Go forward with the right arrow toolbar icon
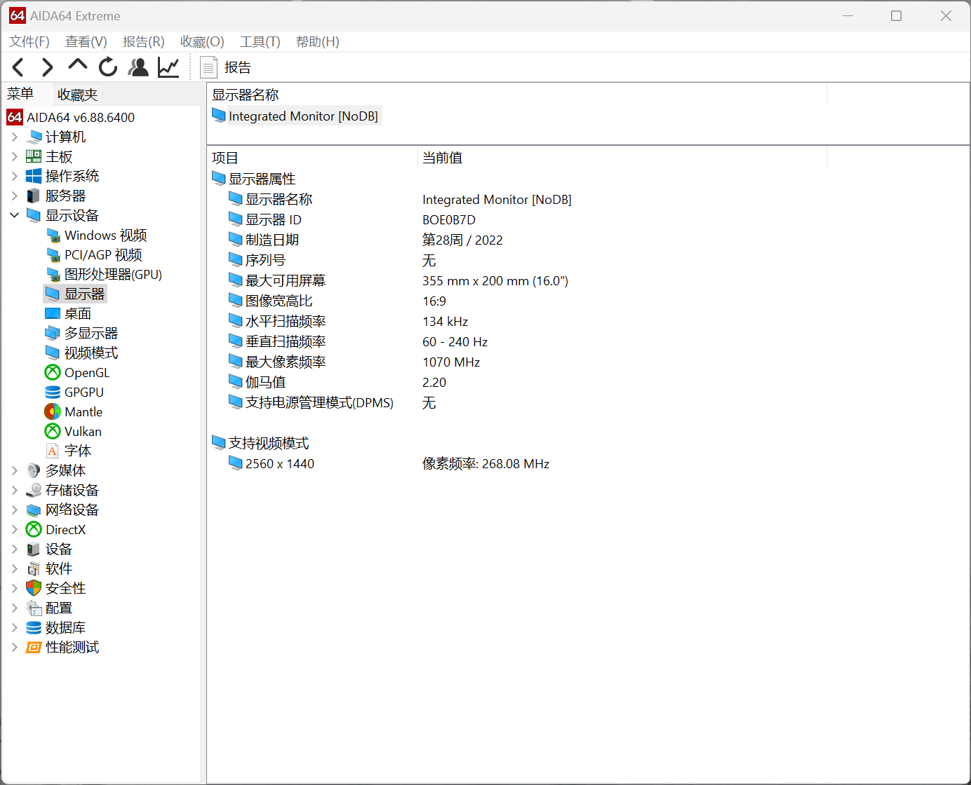This screenshot has height=785, width=971. (47, 67)
